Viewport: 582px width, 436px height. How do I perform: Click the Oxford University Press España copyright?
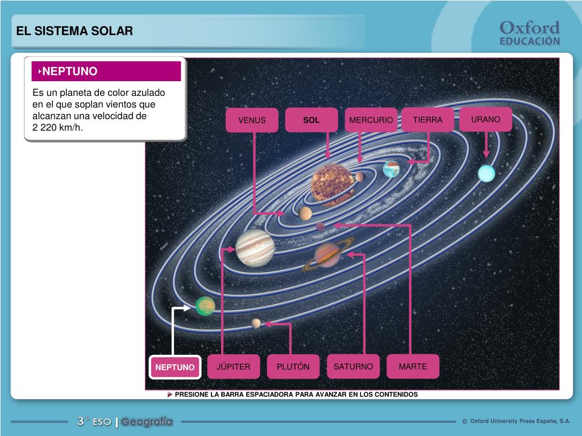tap(516, 421)
